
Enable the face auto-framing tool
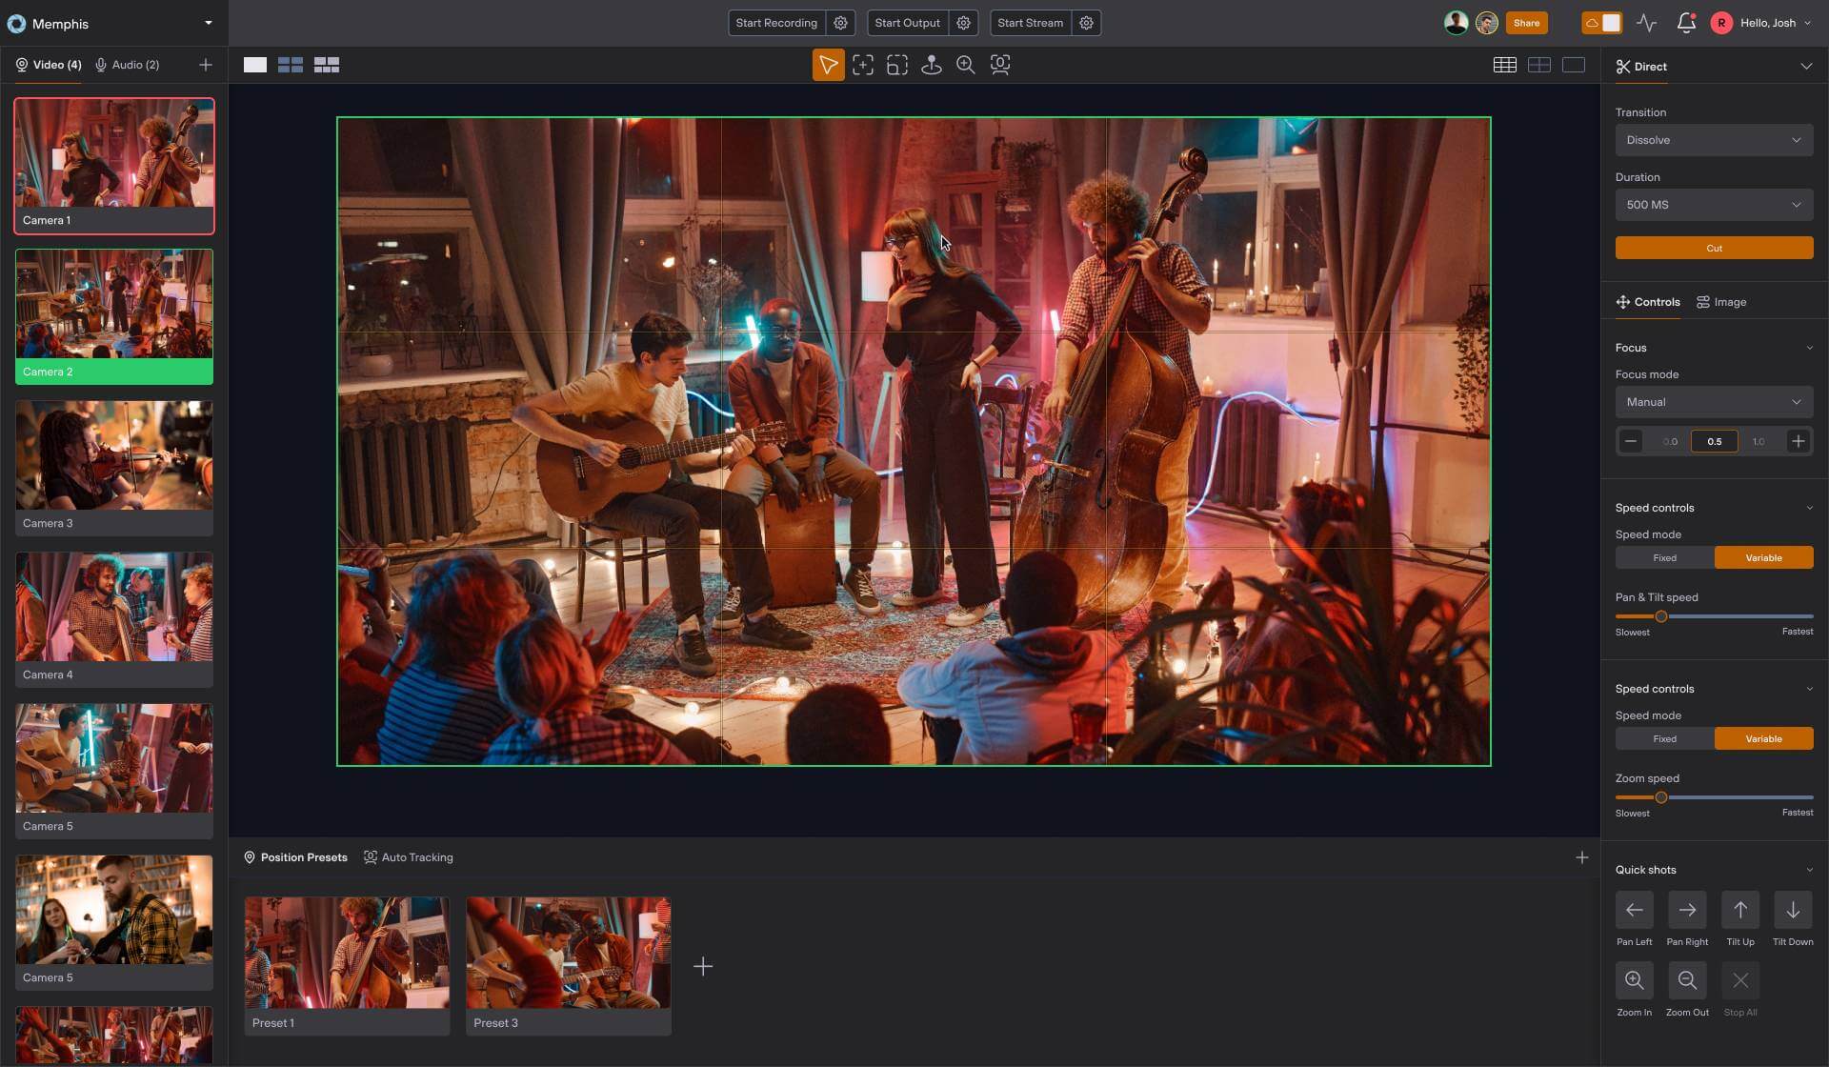click(x=1000, y=65)
